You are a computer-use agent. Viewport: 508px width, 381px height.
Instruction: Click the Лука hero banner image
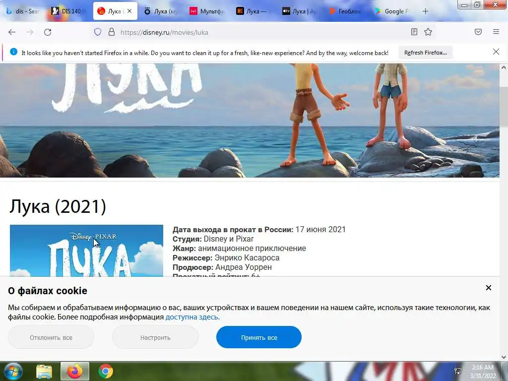click(x=250, y=120)
